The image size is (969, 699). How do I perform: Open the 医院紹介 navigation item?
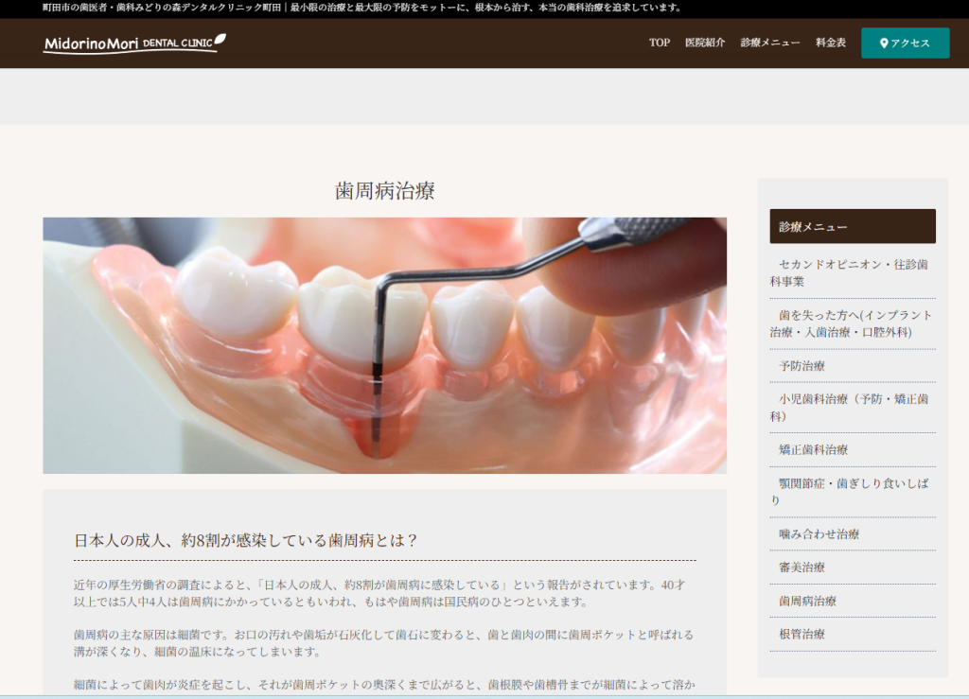pos(705,43)
